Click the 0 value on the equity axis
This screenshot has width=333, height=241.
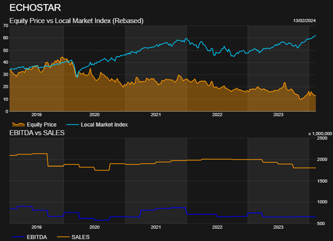click(x=7, y=111)
